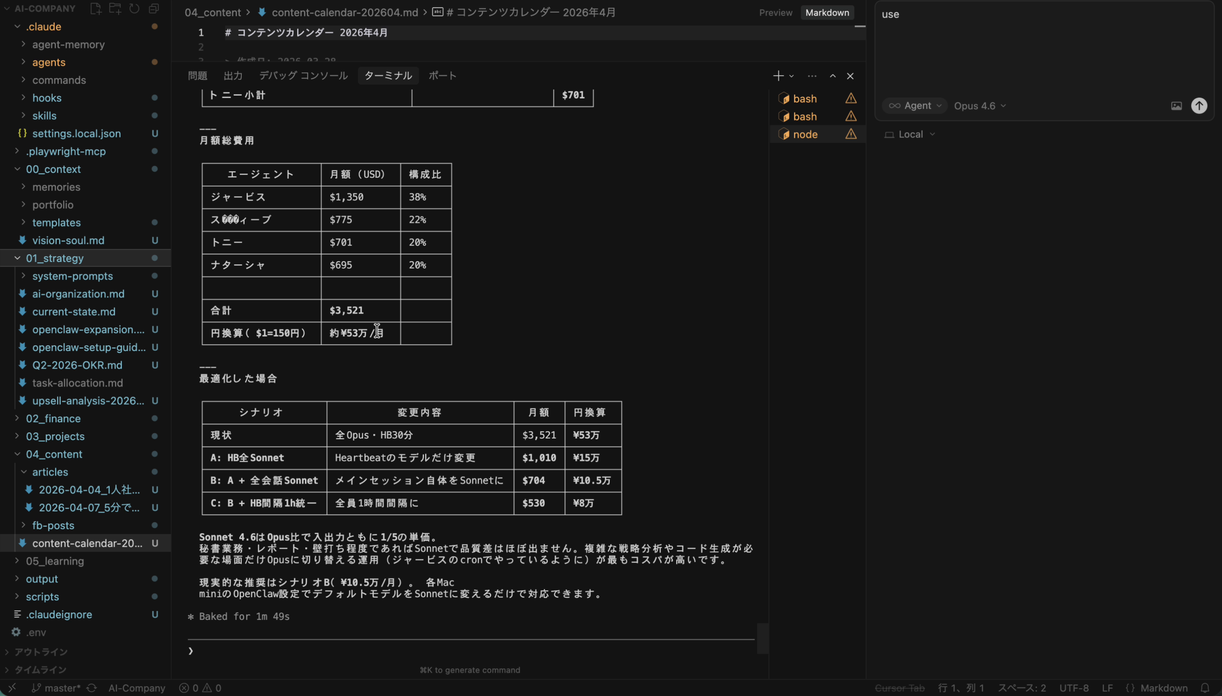The width and height of the screenshot is (1222, 696).
Task: Create a new folder in the explorer
Action: pyautogui.click(x=115, y=8)
